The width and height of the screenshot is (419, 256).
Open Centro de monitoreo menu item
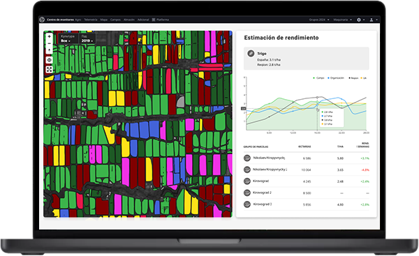click(60, 20)
